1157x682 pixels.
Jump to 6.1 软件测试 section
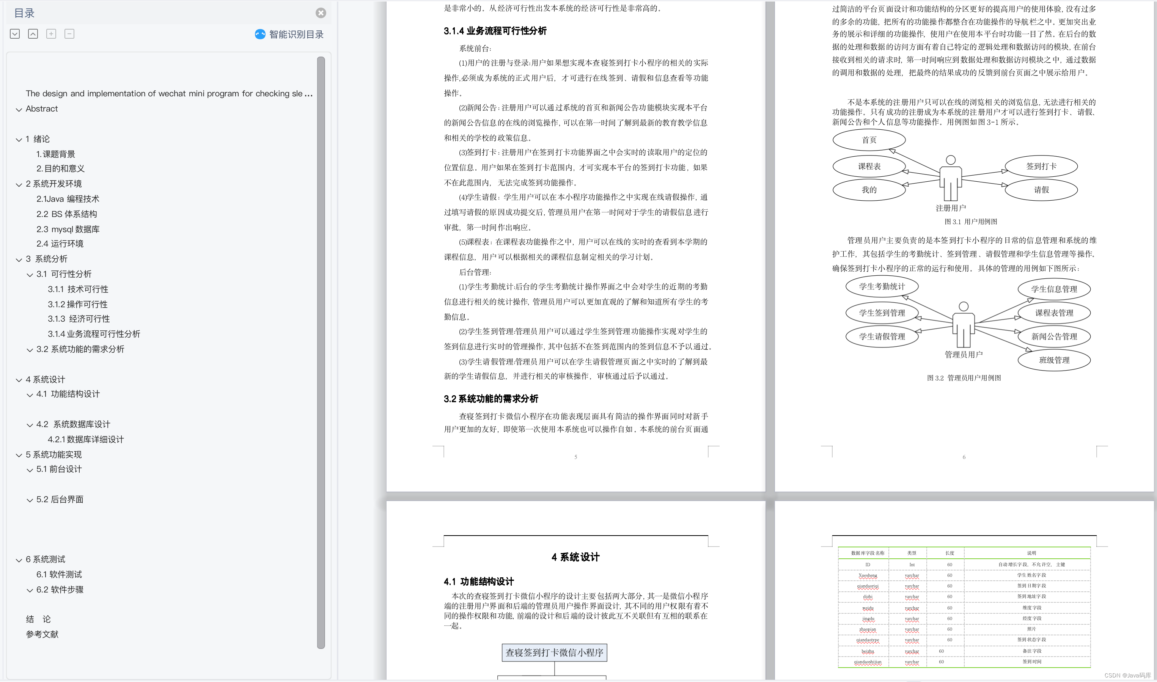click(x=59, y=574)
